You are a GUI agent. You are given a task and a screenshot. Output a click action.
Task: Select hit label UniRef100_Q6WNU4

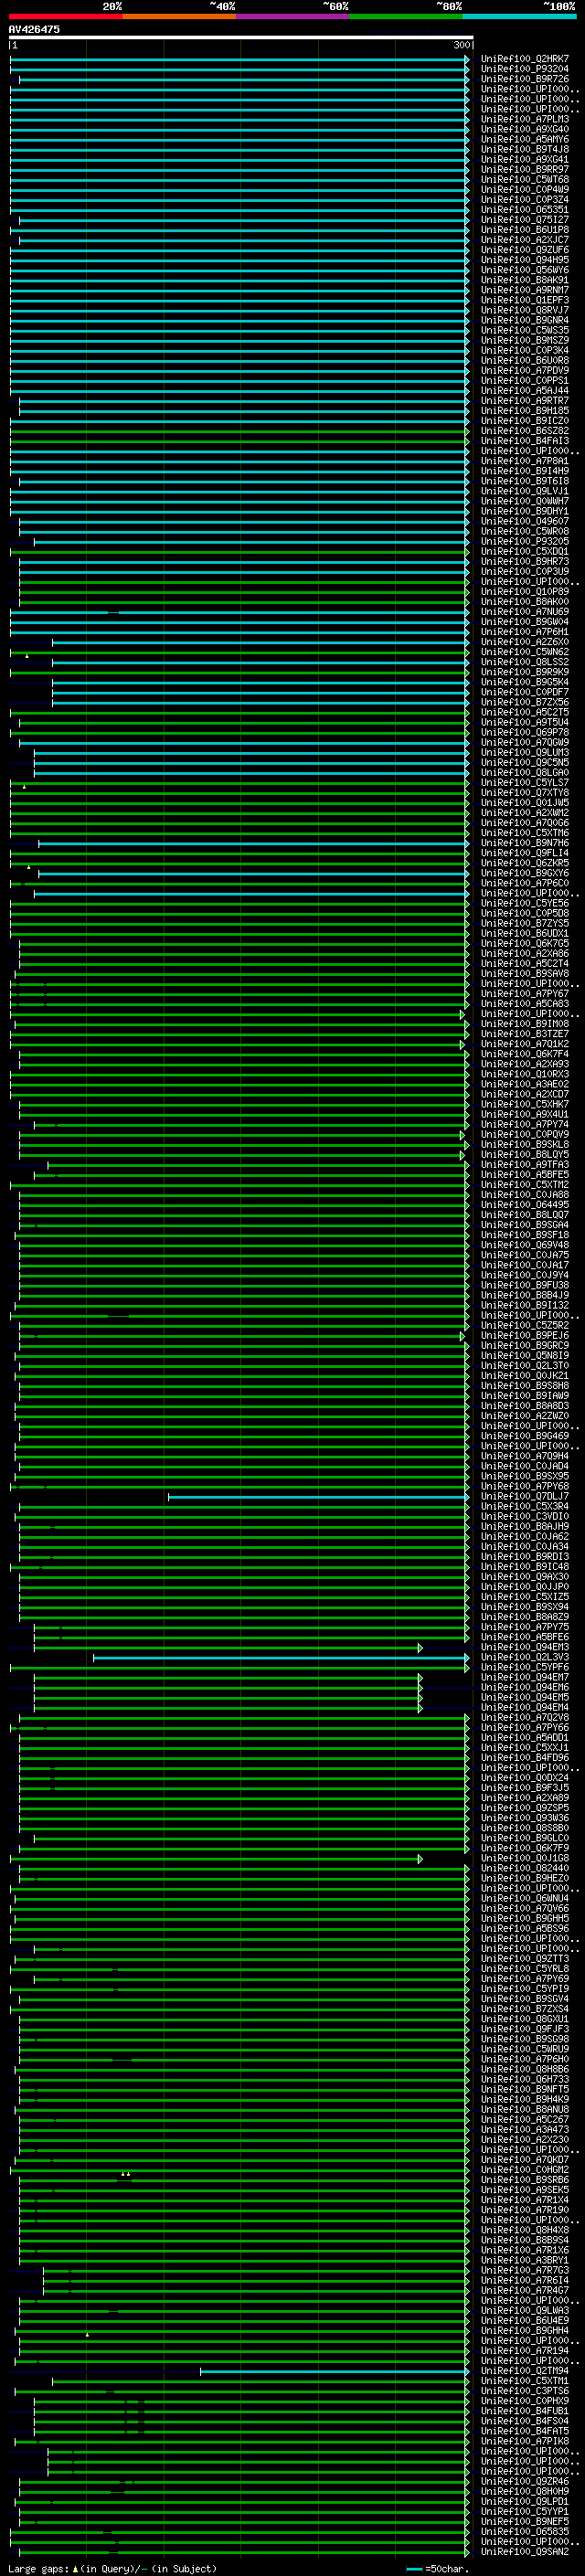click(524, 1898)
